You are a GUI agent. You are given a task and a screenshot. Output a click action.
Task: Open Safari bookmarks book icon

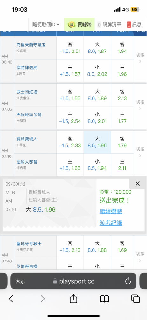pyautogui.click(x=105, y=299)
